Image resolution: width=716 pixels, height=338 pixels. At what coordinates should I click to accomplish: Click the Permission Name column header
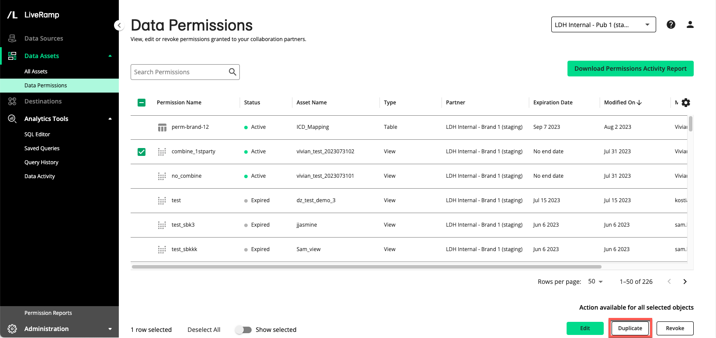coord(179,103)
